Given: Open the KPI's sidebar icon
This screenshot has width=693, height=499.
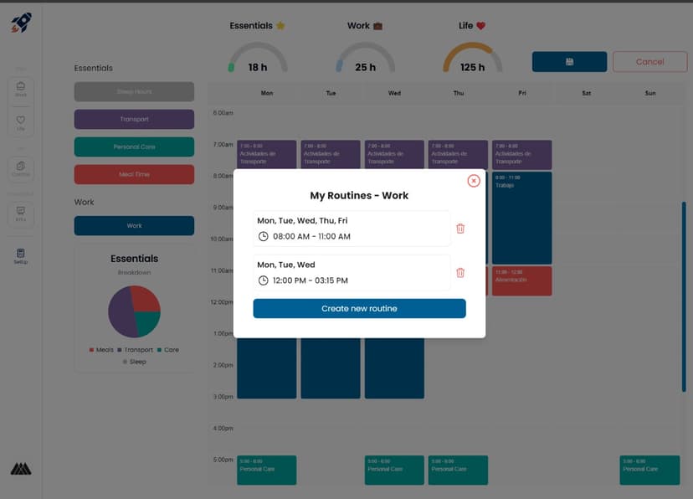Looking at the screenshot, I should point(21,213).
